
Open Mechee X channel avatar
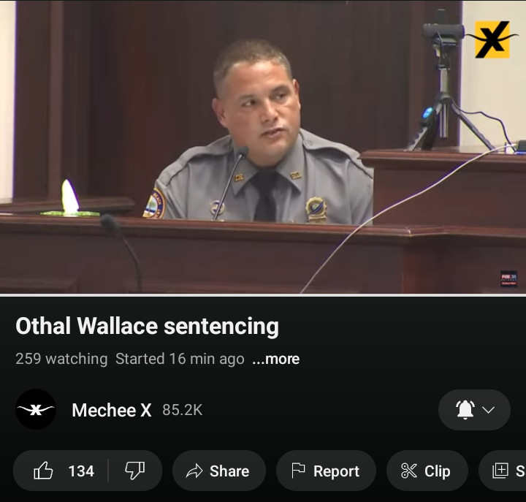(x=36, y=410)
